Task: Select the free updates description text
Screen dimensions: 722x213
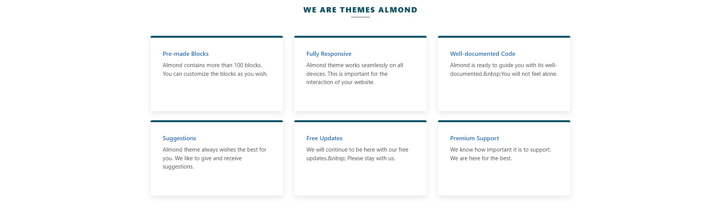Action: click(357, 154)
